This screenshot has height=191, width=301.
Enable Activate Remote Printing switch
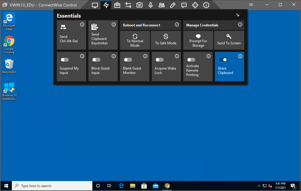click(x=191, y=60)
